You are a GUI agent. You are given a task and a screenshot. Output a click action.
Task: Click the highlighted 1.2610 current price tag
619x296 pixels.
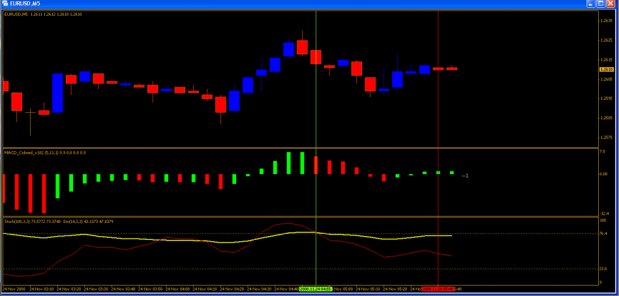[605, 70]
